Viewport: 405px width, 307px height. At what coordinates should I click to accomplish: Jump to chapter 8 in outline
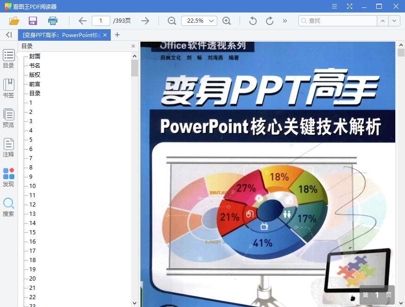point(31,167)
